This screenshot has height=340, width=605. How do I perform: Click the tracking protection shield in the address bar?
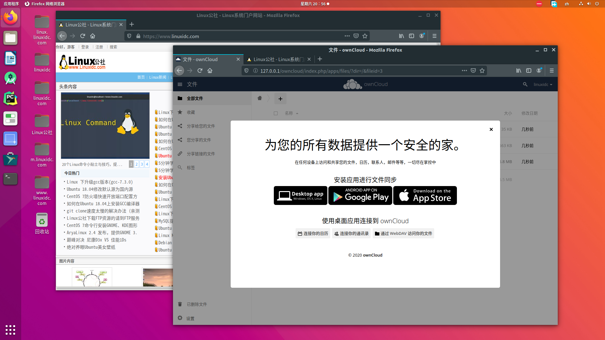(246, 71)
